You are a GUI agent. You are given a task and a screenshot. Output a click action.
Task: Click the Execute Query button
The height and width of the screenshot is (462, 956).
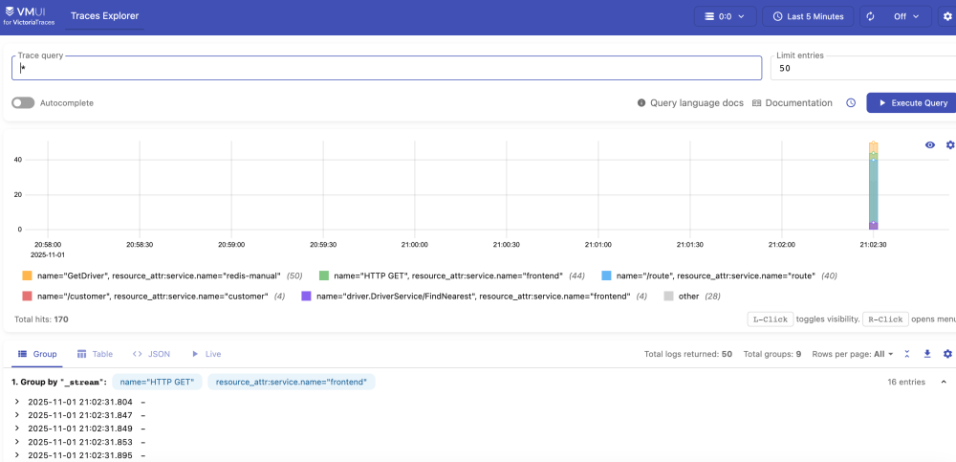coord(910,103)
